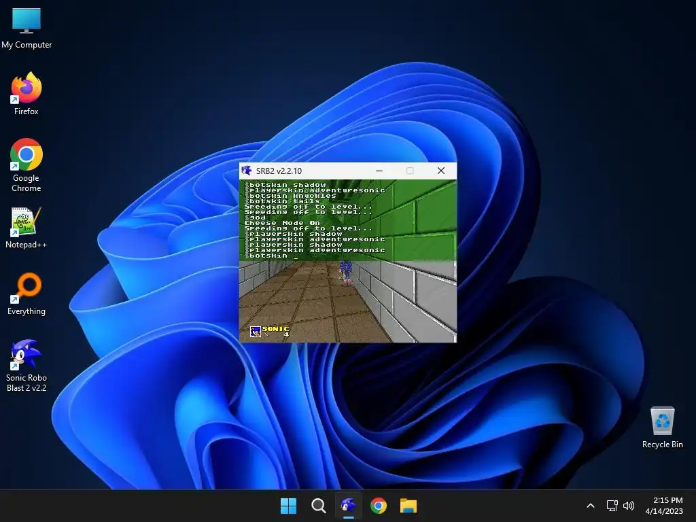Open the My Computer desktop icon
696x522 pixels.
click(x=27, y=28)
